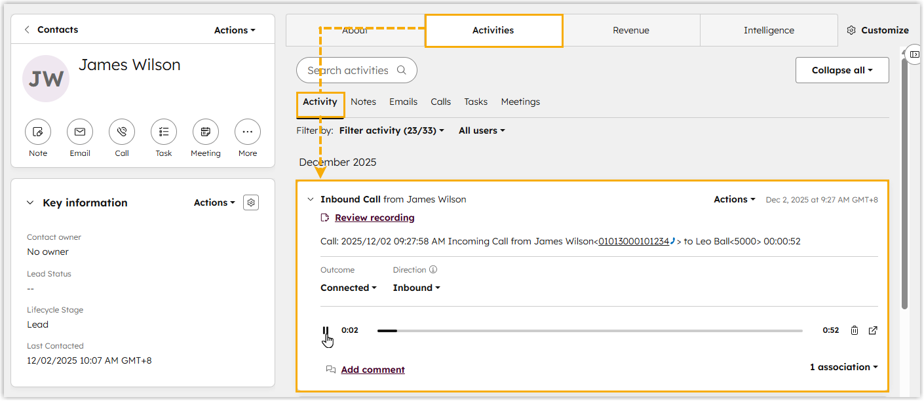
Task: Start a call with the Call icon
Action: tap(122, 132)
